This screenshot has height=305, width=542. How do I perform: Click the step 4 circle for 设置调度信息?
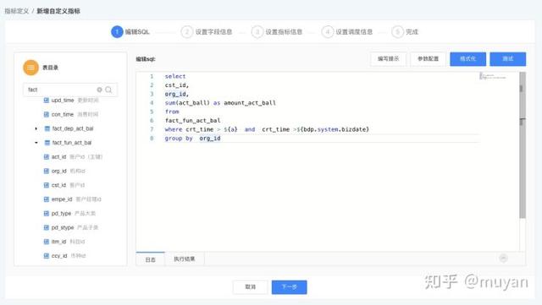point(328,32)
